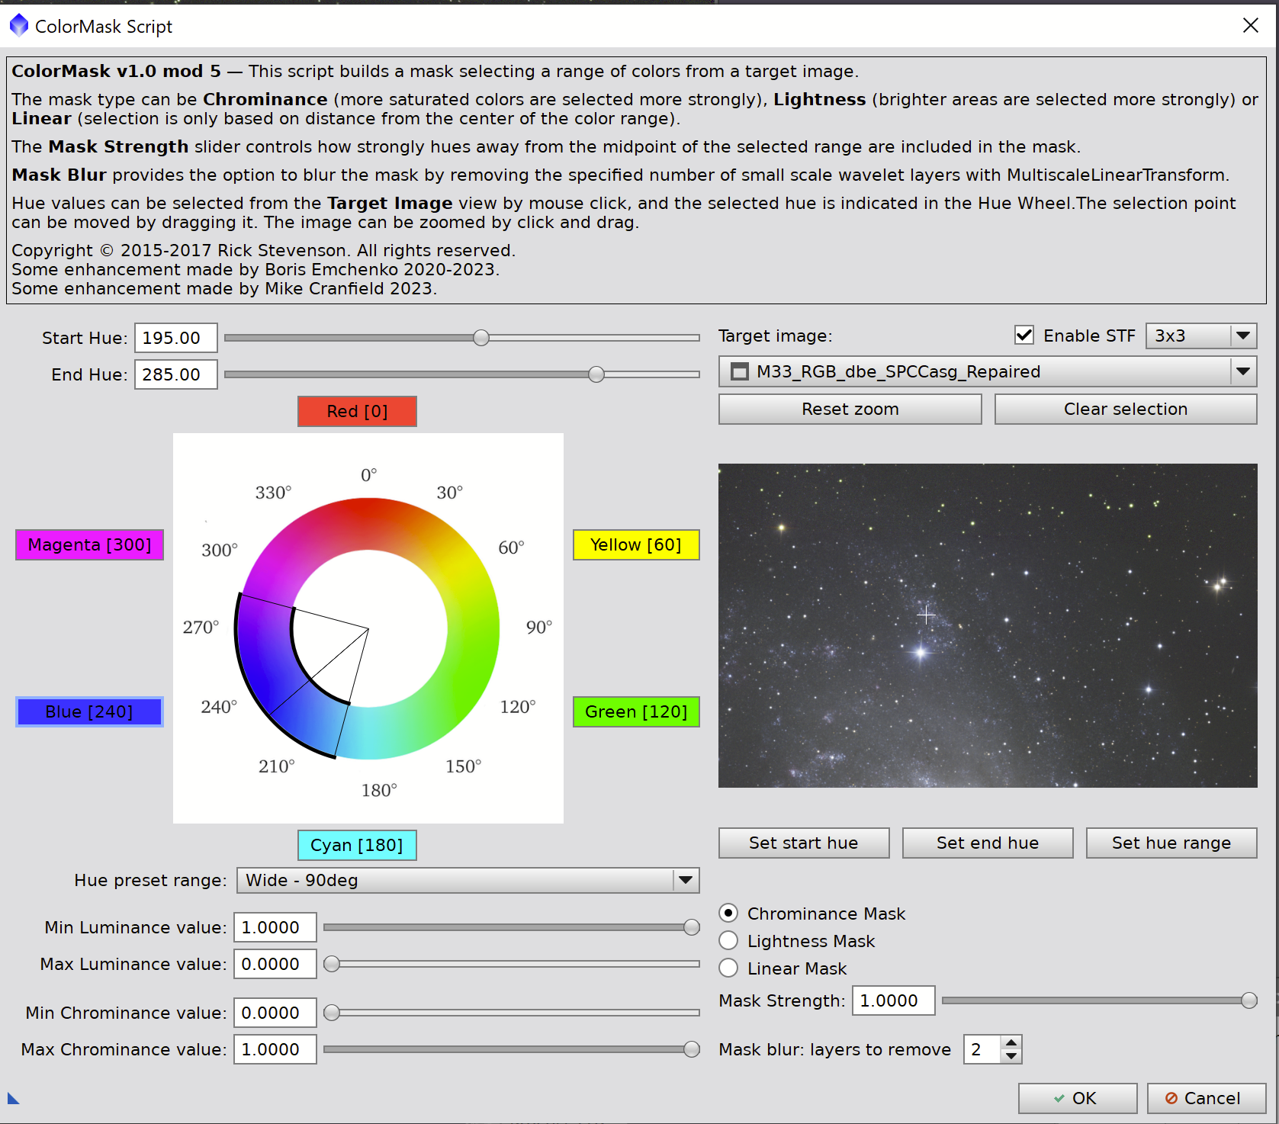Pick the Yellow [60] hue swatch
1279x1124 pixels.
[x=636, y=544]
